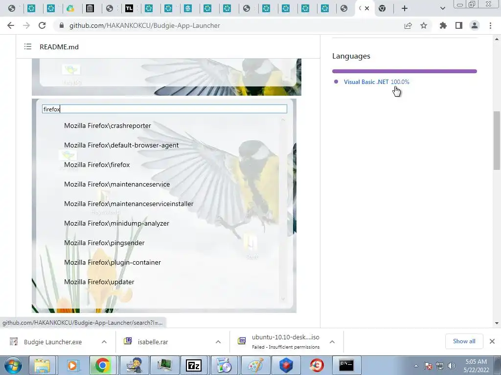Click the padlock site info icon
Screen dimensions: 501x375
(62, 25)
